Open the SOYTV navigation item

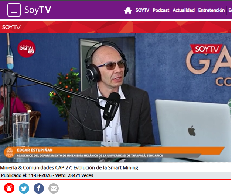pyautogui.click(x=142, y=10)
